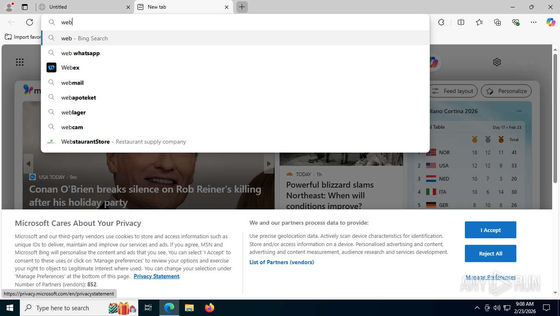Open Collections icon in toolbar

coord(497,22)
